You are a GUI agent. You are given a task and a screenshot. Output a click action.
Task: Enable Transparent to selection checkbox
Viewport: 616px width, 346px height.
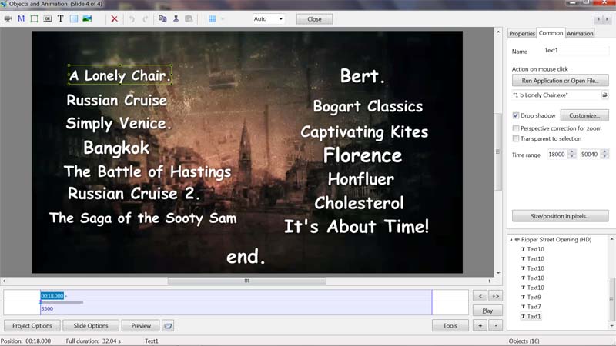(516, 138)
